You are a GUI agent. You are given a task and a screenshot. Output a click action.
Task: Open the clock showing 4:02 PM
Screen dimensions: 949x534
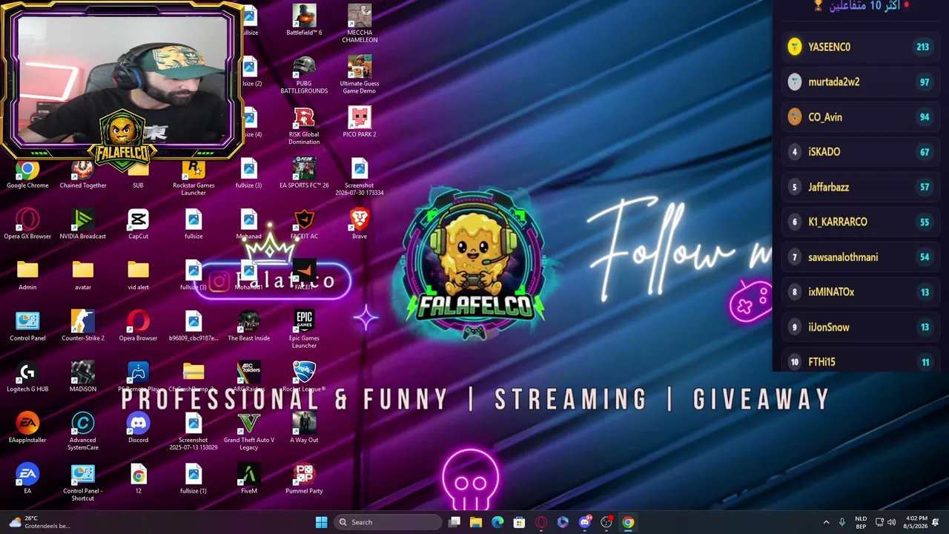pyautogui.click(x=916, y=522)
